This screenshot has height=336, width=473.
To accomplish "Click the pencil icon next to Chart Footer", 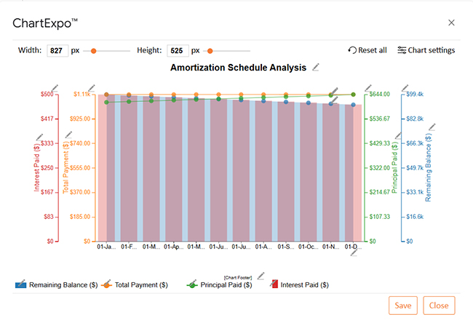I will point(260,276).
